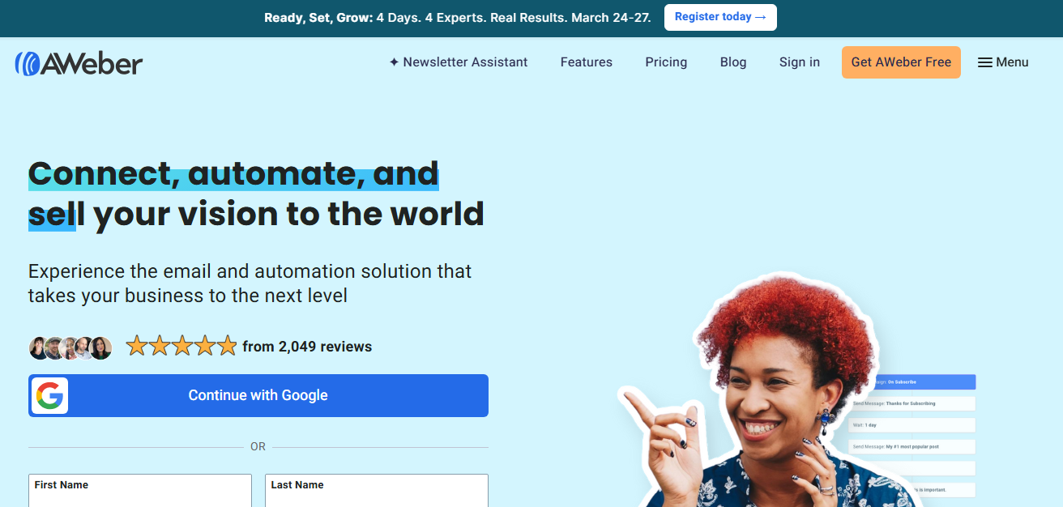Open the Blog navigation link
The image size is (1063, 507).
point(733,62)
